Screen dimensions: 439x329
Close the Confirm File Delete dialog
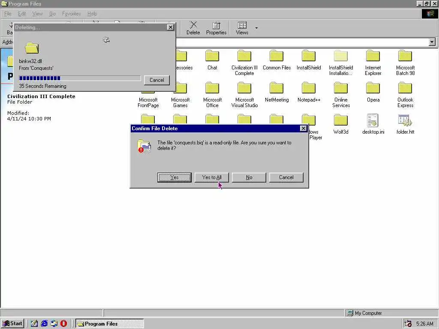click(303, 129)
